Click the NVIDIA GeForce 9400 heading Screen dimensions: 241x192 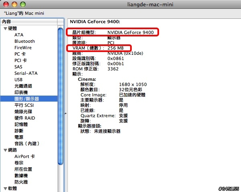(95, 22)
